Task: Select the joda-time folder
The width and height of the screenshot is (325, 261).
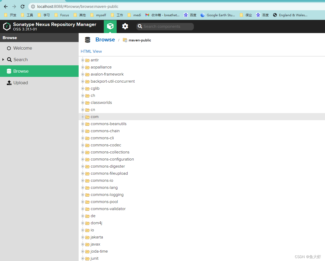Action: coord(99,251)
